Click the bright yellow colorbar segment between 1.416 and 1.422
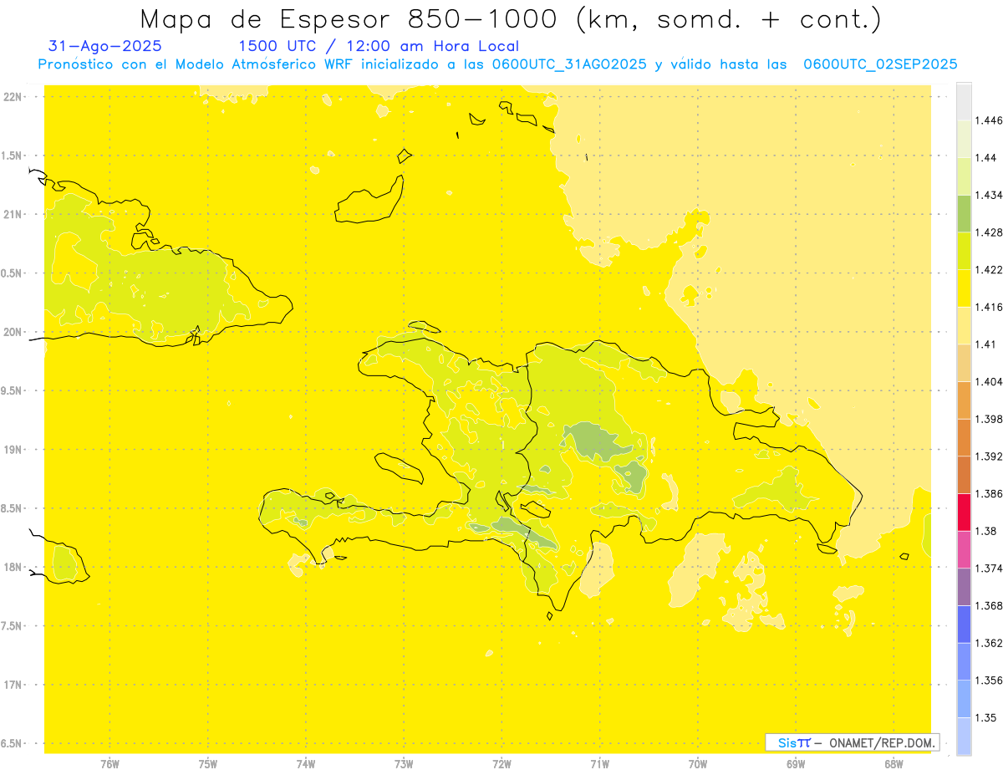This screenshot has width=1003, height=775. 964,288
